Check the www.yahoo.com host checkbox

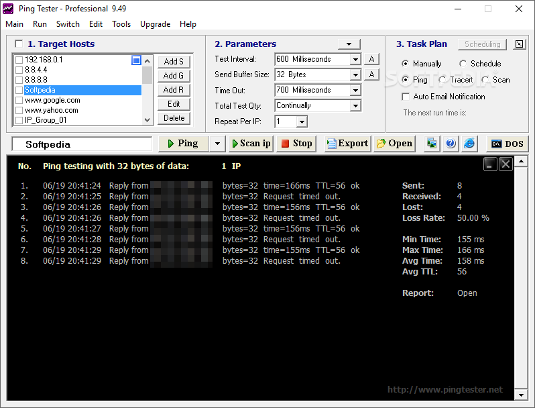(x=19, y=110)
